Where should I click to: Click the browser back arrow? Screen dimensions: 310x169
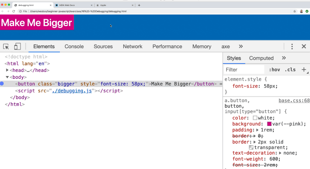(3, 11)
